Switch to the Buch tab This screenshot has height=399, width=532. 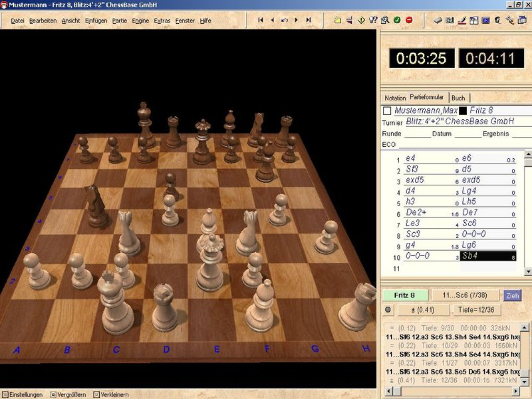click(458, 98)
